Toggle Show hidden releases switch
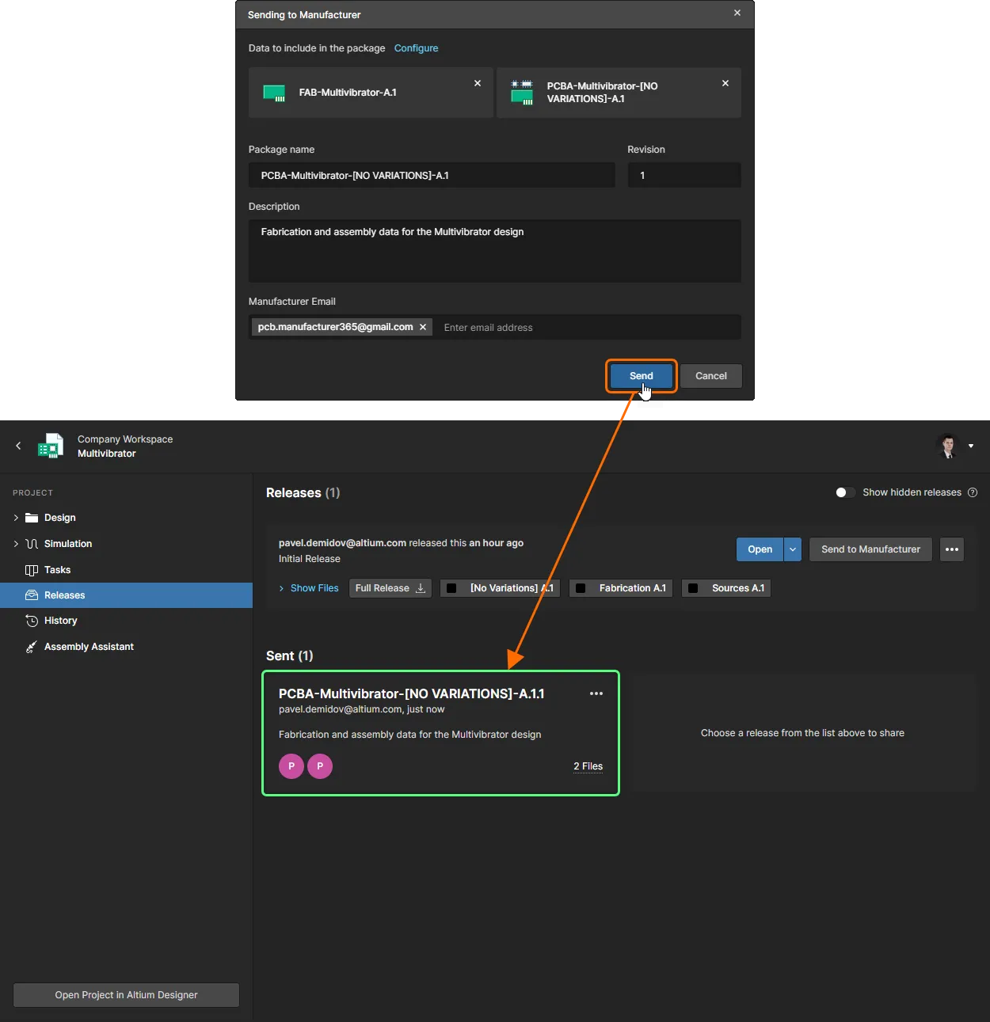 (844, 492)
